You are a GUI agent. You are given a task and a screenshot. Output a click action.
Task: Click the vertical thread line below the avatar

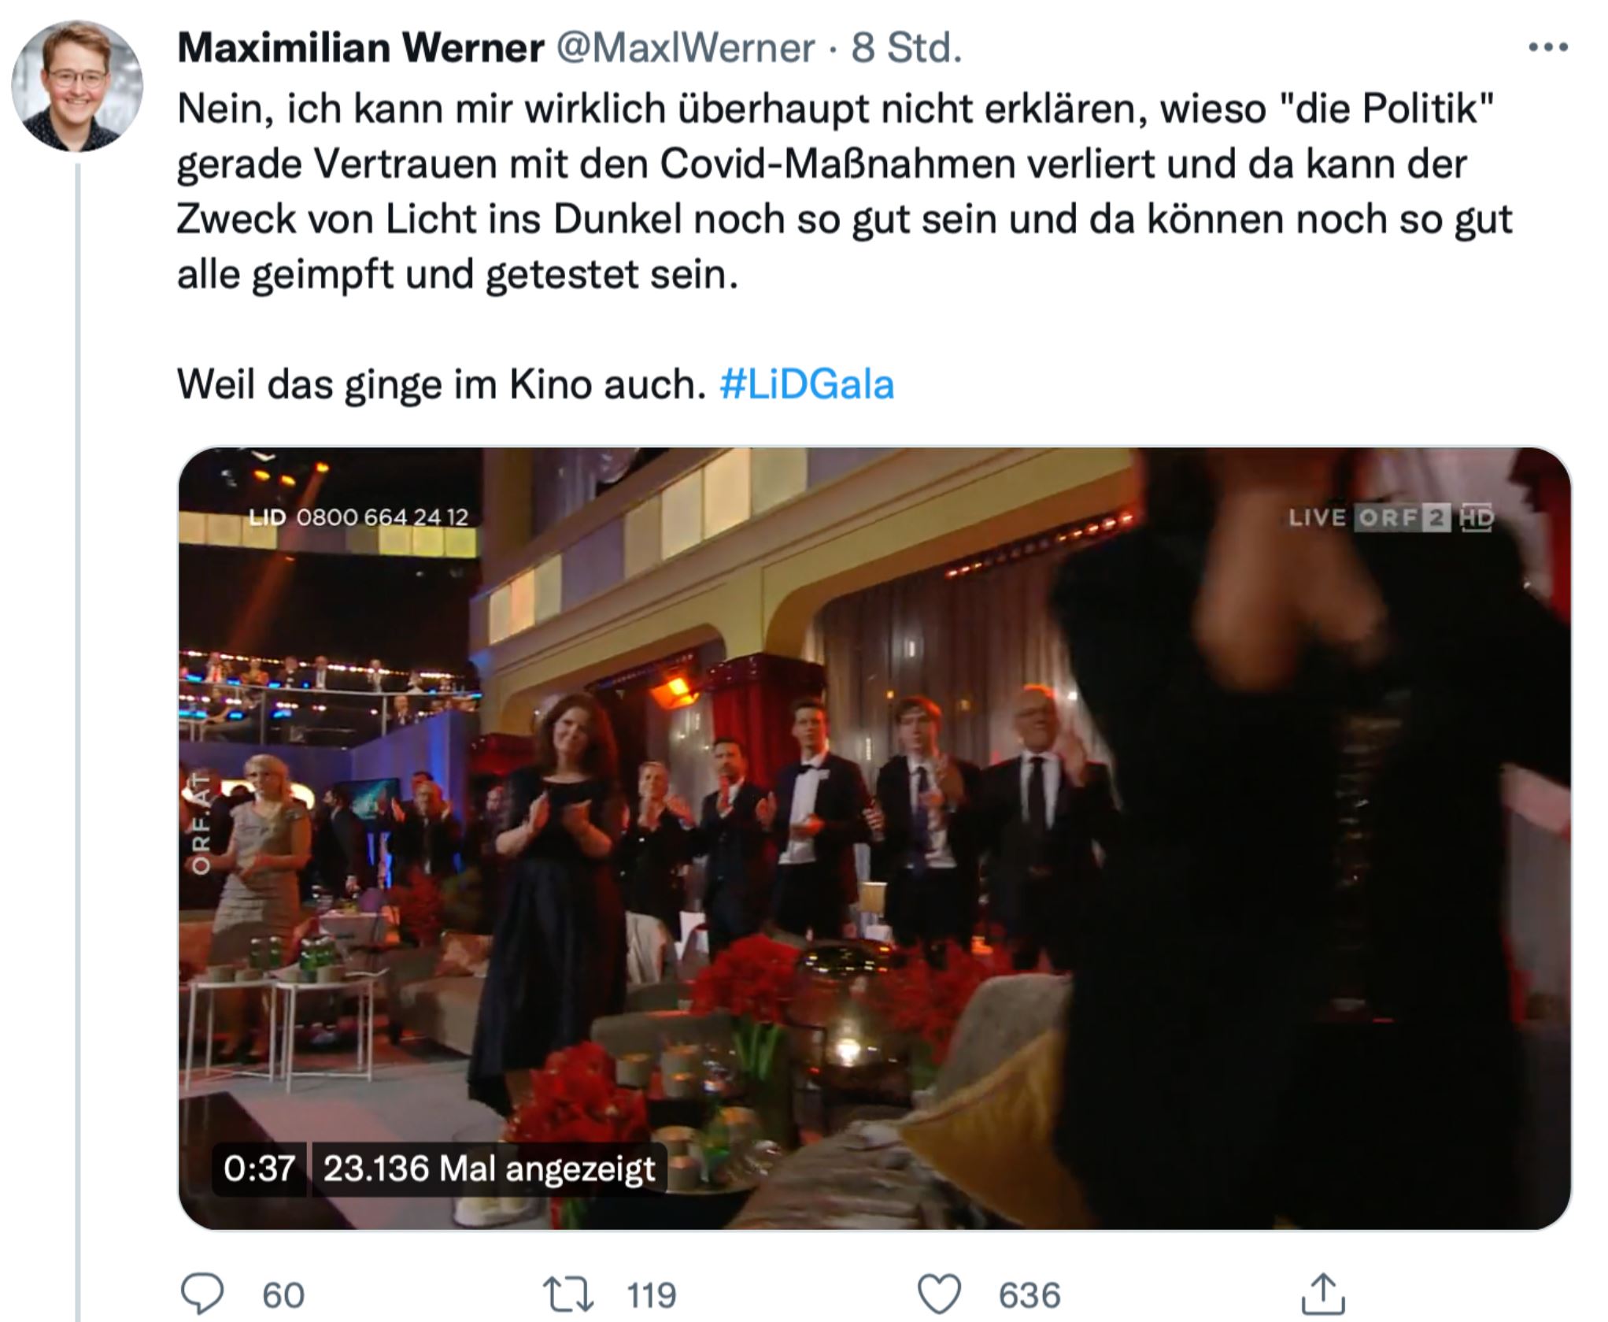click(x=77, y=740)
